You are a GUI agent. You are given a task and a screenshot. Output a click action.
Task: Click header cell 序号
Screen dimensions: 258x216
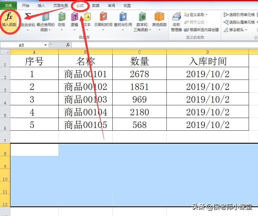34,61
